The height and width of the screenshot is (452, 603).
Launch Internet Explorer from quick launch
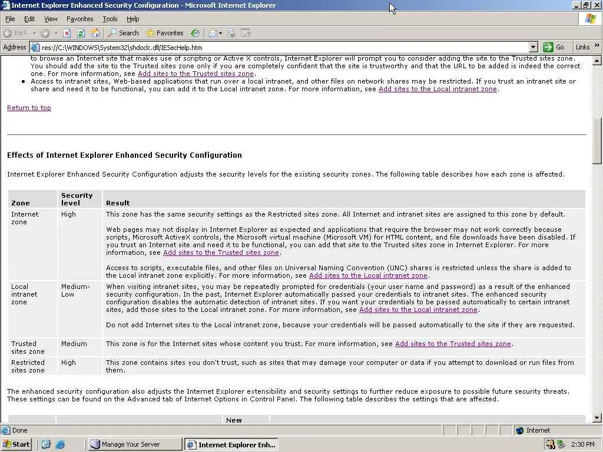(x=61, y=444)
